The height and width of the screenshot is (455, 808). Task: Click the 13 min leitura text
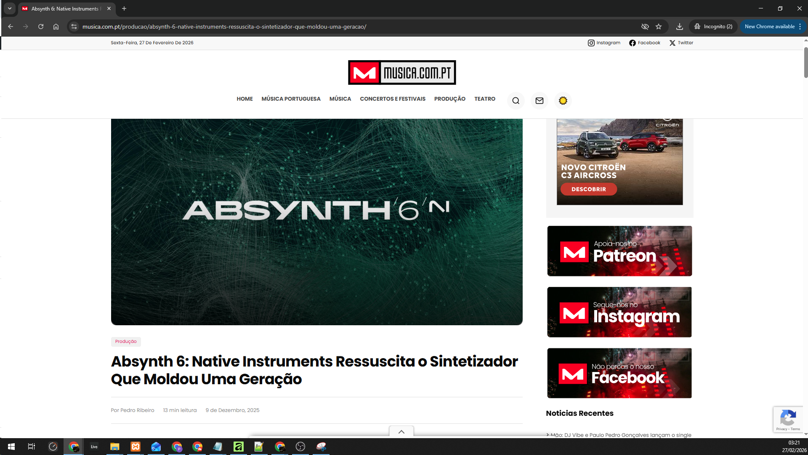(x=180, y=410)
